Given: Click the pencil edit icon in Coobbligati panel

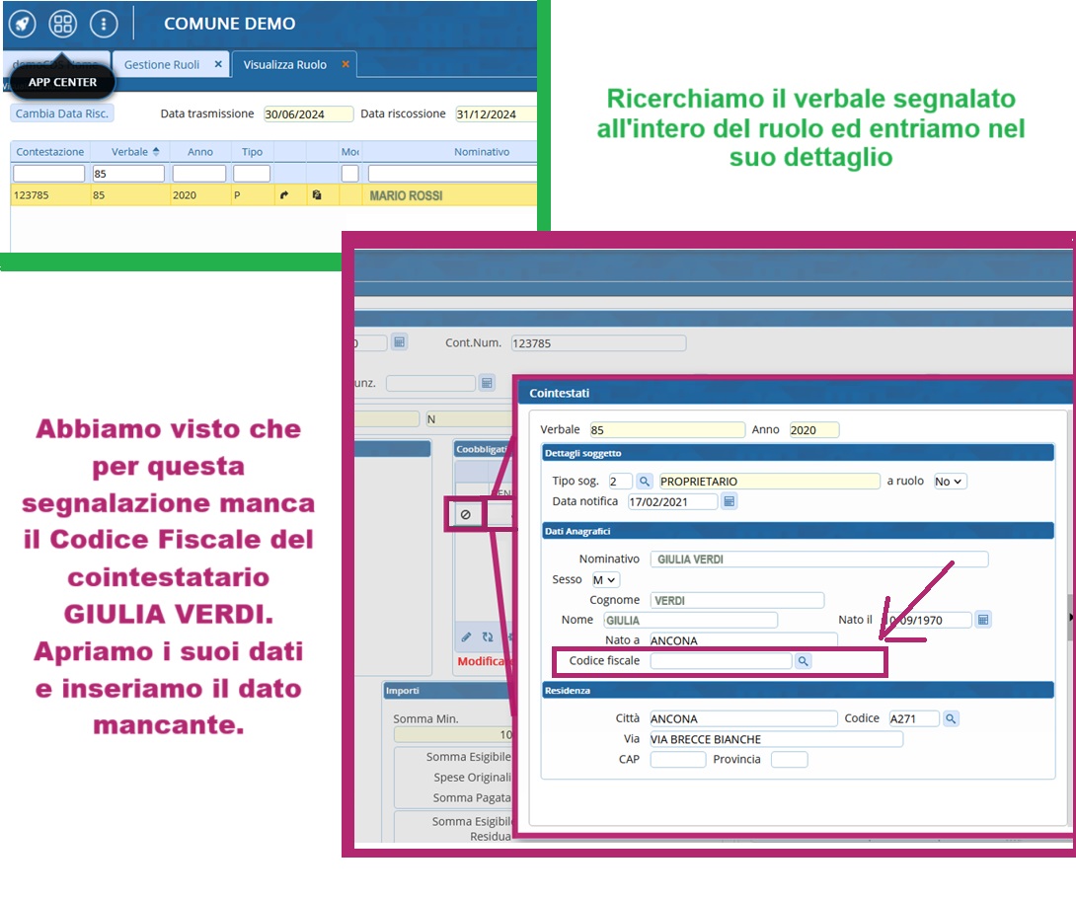Looking at the screenshot, I should point(466,637).
